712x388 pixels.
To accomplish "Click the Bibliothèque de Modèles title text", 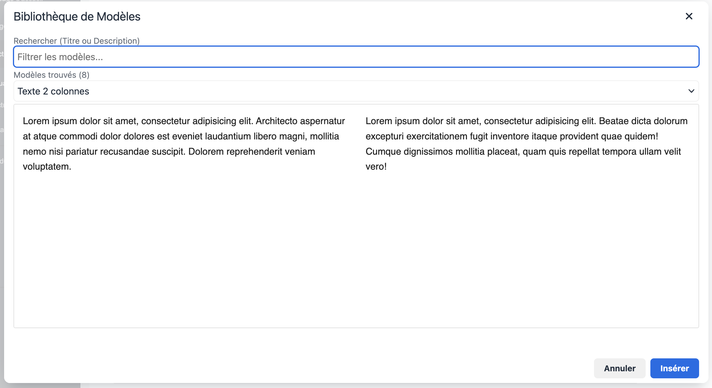I will point(77,17).
